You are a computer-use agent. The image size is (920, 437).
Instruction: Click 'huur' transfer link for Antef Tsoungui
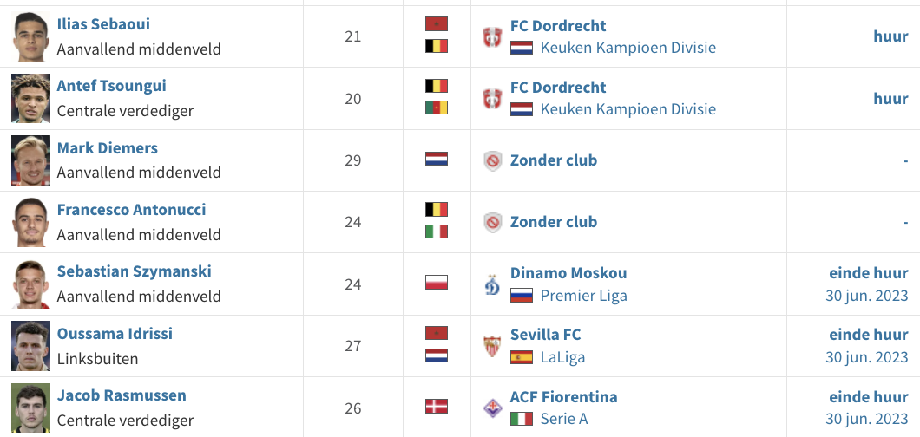pos(890,99)
